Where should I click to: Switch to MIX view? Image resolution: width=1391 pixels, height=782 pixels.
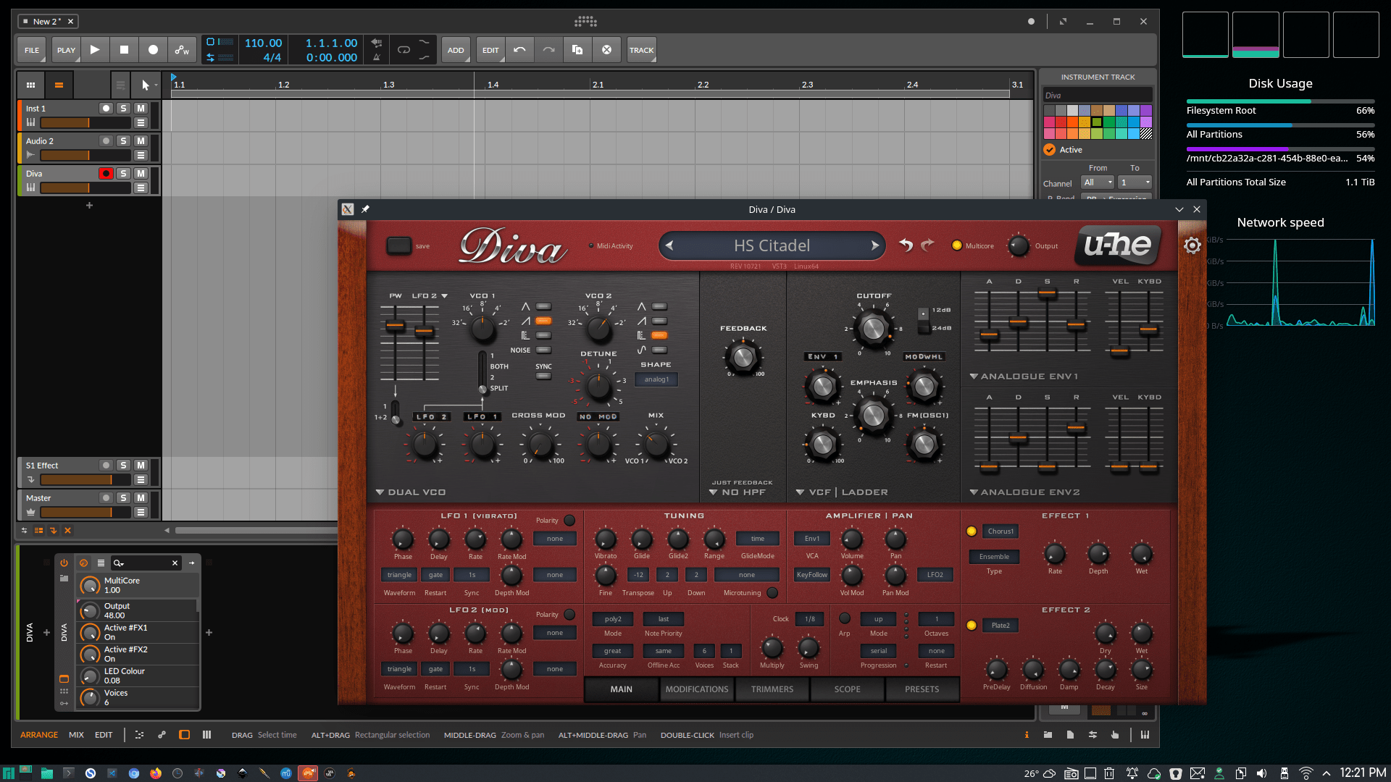point(76,735)
